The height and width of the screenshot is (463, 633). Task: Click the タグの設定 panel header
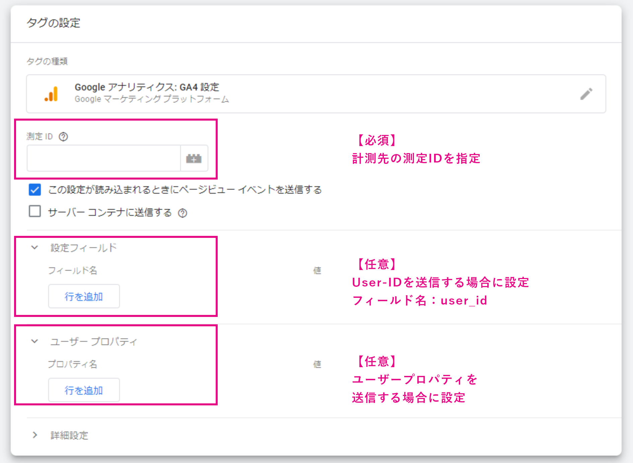click(54, 23)
